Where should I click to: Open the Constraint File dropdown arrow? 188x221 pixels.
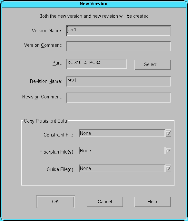tap(168, 133)
